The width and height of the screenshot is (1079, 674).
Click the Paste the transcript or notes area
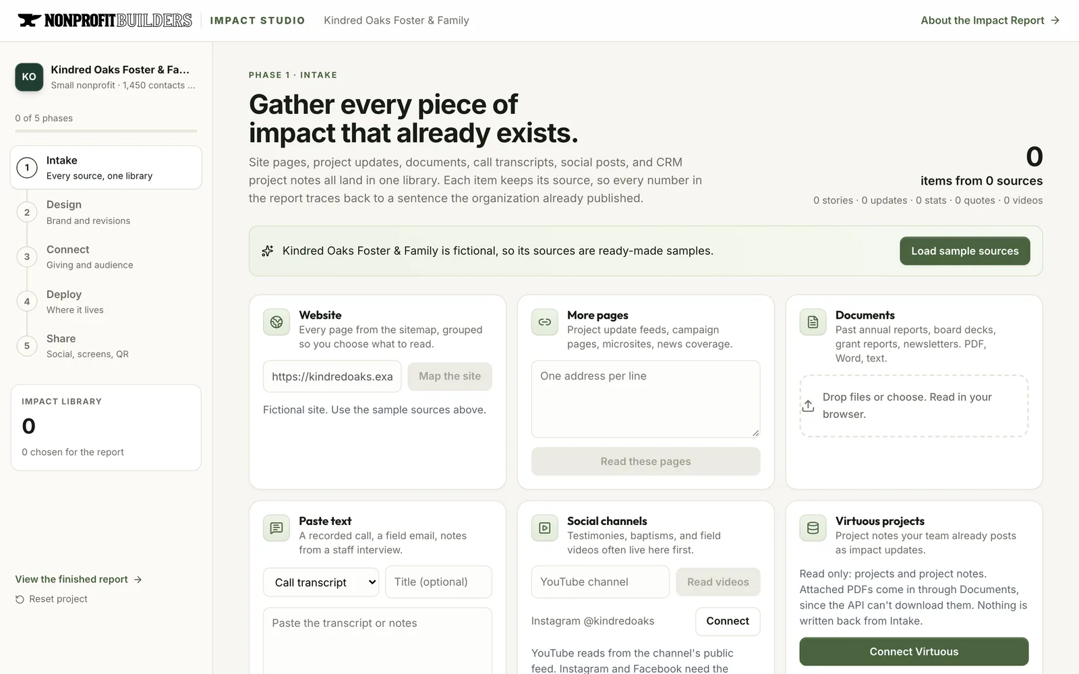click(x=378, y=640)
